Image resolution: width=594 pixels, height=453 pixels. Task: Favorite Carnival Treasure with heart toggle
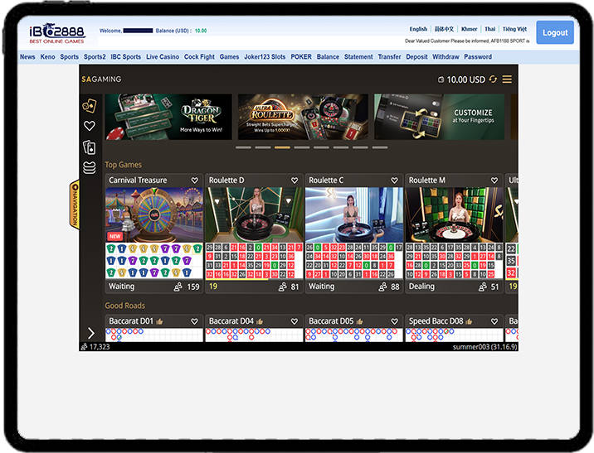pos(195,181)
